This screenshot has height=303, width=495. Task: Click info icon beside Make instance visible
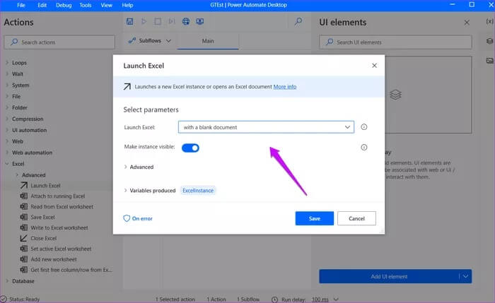[363, 147]
